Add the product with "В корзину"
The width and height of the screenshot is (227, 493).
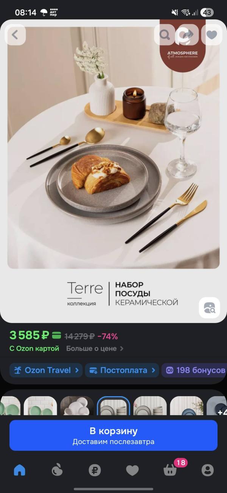(113, 435)
